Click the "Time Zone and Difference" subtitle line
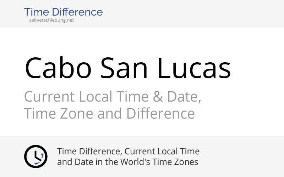The image size is (284, 177). [109, 114]
